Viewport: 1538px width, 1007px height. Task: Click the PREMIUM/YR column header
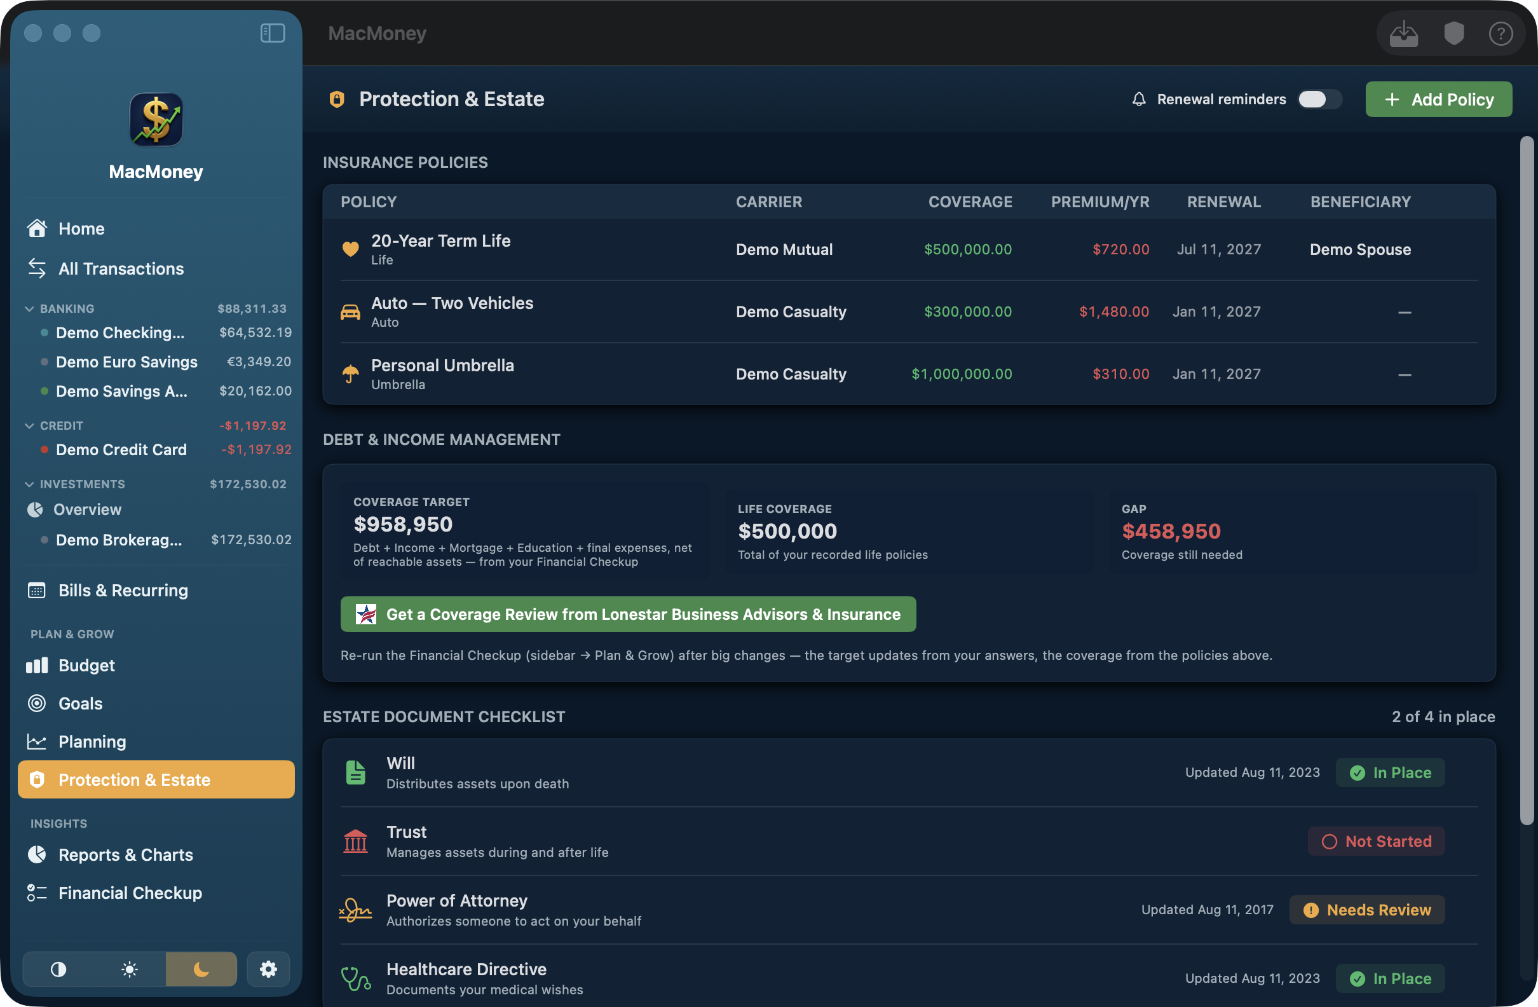point(1100,202)
